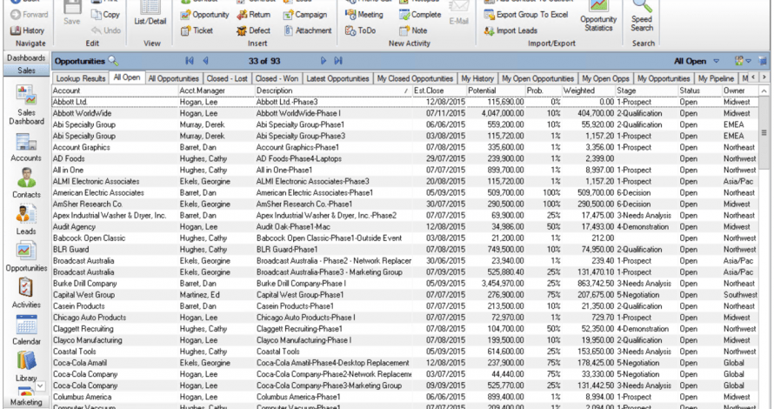Select the Columbus America account row
Image resolution: width=774 pixels, height=409 pixels.
tap(404, 397)
